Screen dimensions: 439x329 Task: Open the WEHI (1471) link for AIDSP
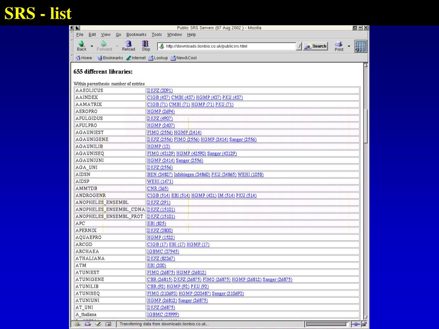160,181
